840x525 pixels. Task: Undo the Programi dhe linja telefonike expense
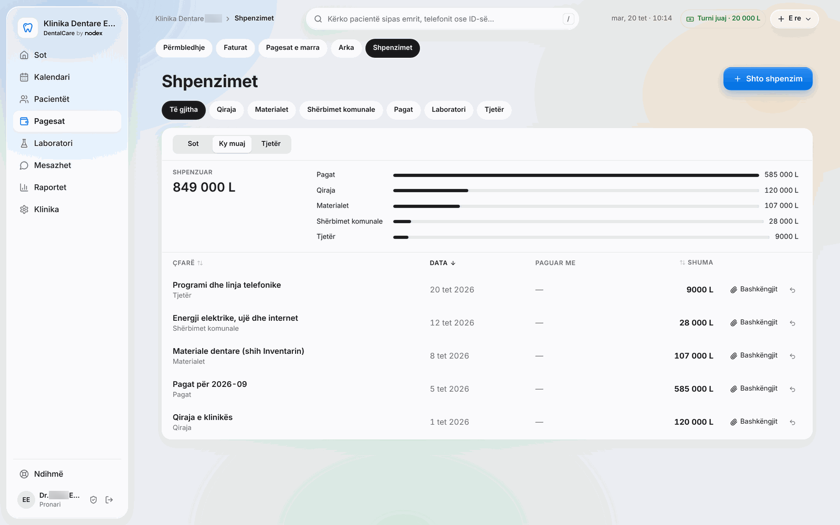[793, 290]
